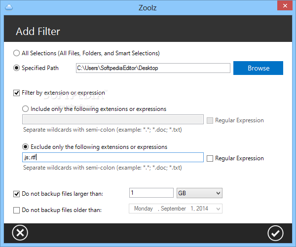Enable Regular Expression for exclude filter

(210, 158)
